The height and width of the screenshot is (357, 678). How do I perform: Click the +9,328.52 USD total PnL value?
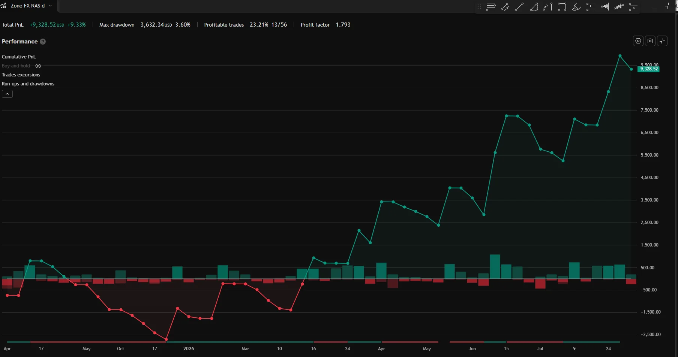click(47, 25)
